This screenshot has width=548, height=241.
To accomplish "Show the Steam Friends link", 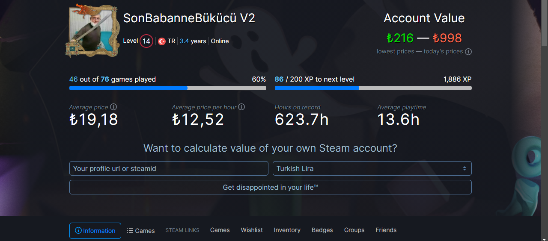I will [386, 230].
